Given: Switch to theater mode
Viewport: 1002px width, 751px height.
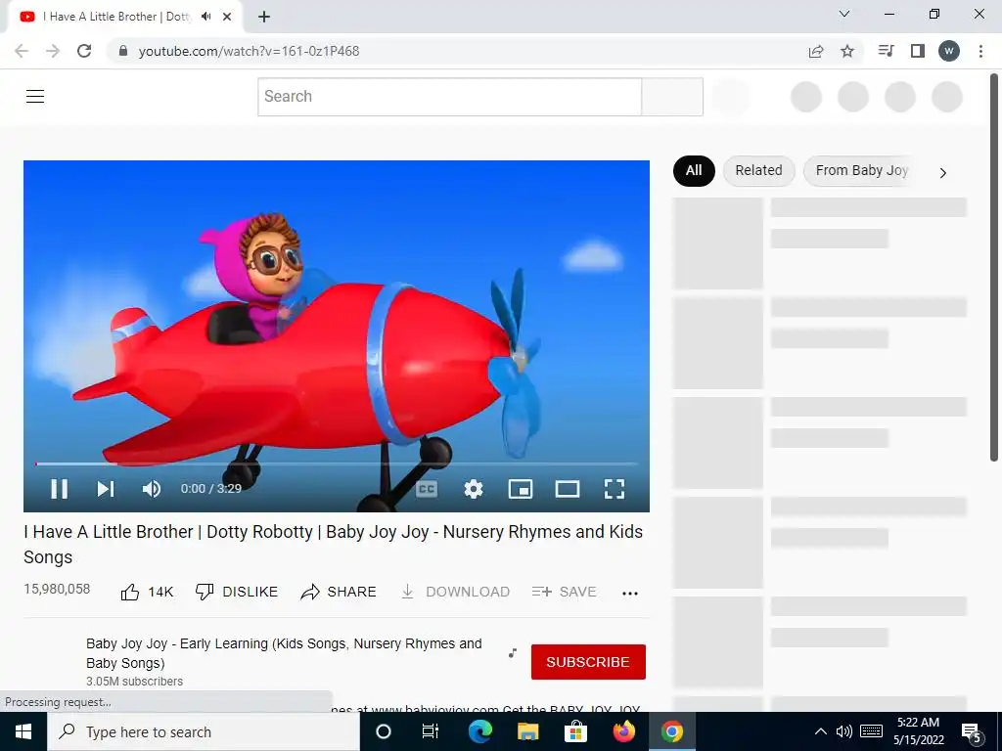Looking at the screenshot, I should pyautogui.click(x=568, y=489).
